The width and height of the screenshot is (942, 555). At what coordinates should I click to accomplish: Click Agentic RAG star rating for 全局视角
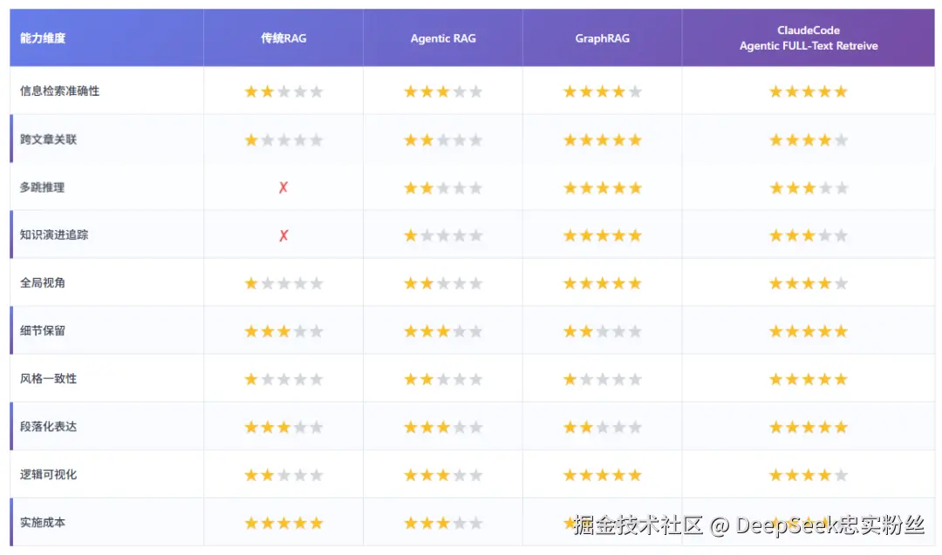(x=443, y=283)
